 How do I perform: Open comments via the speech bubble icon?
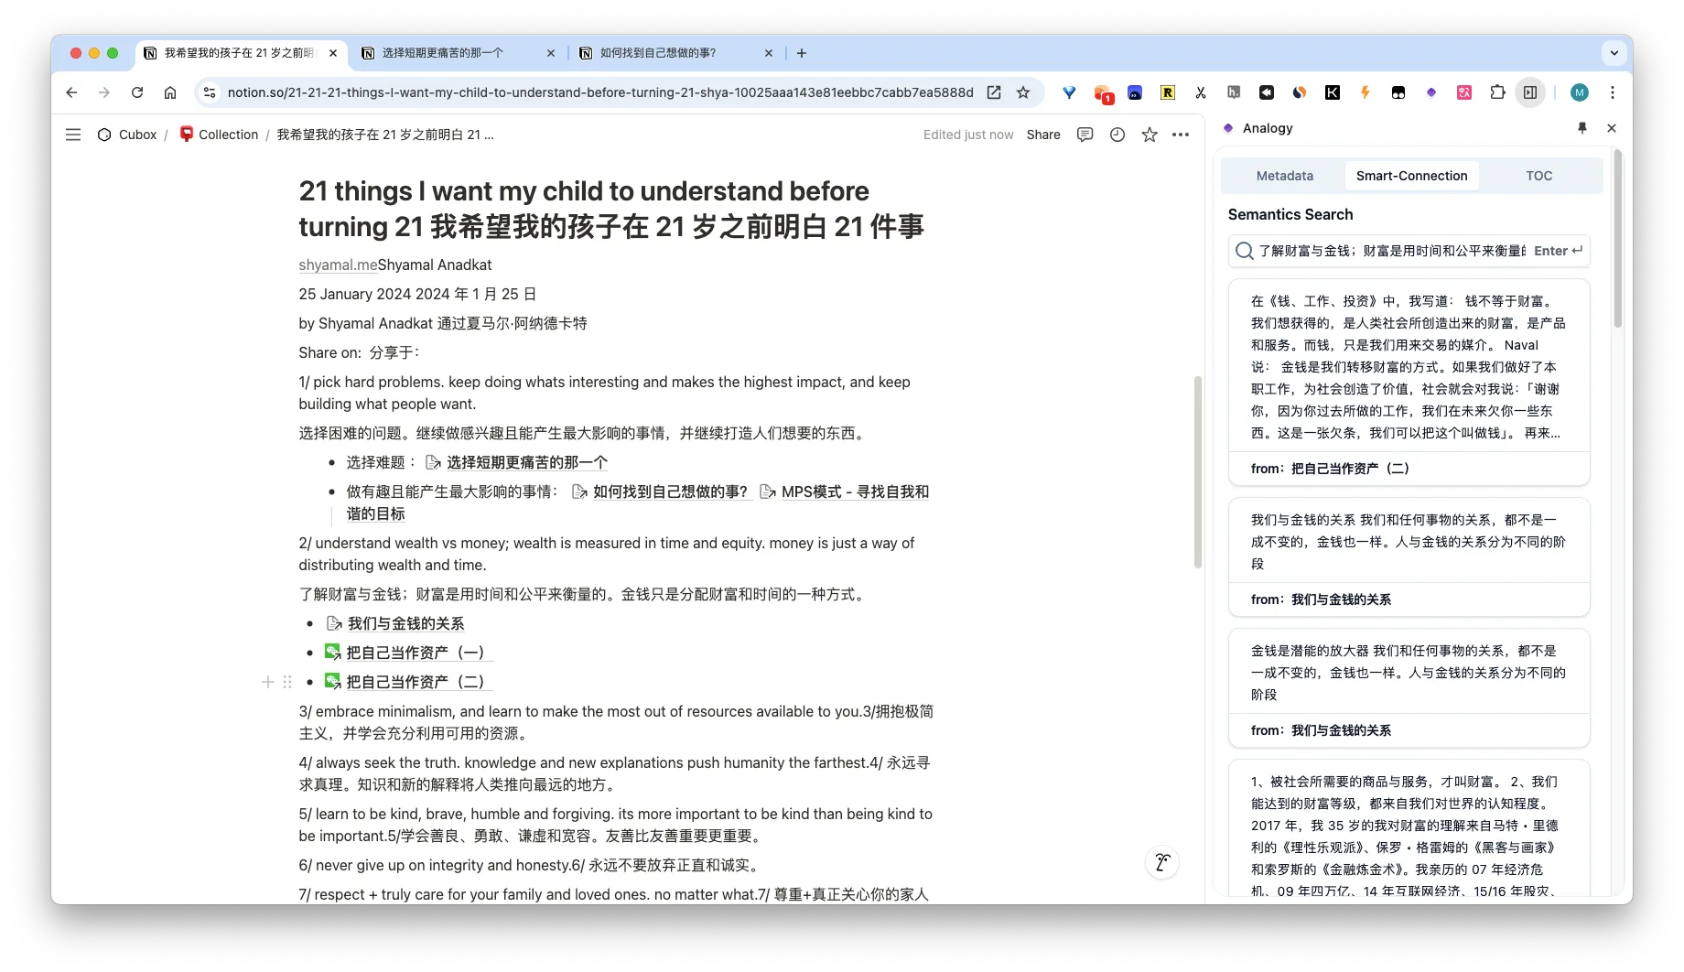(1085, 135)
